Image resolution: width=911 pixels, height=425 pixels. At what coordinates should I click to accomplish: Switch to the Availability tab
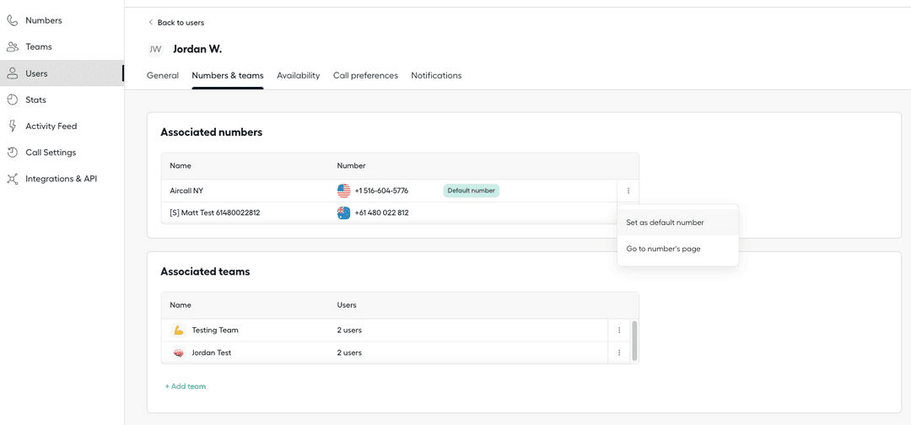click(x=298, y=76)
